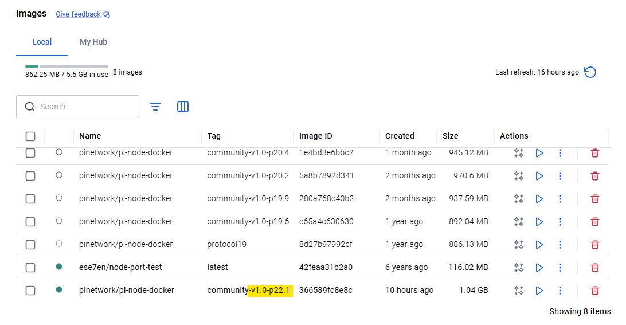Viewport: 626px width, 325px height.
Task: Check the box for ese7en/node-port-test image
Action: coord(30,268)
